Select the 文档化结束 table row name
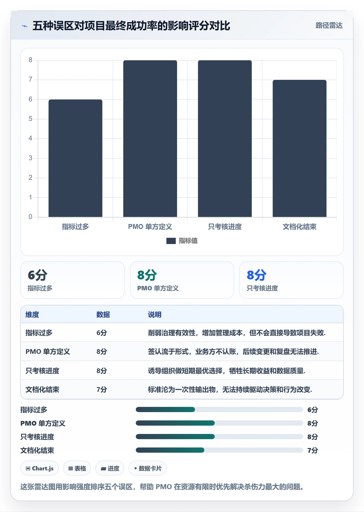 pyautogui.click(x=42, y=389)
